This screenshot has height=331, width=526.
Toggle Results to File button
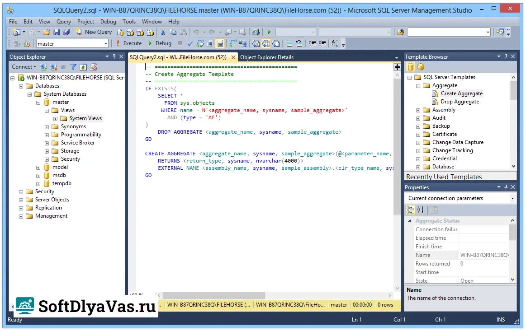click(x=276, y=43)
